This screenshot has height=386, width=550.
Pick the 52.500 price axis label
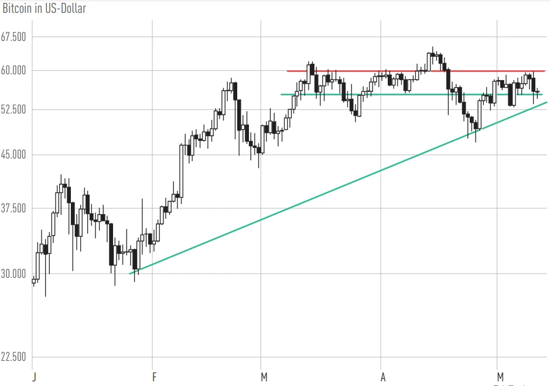pos(14,109)
